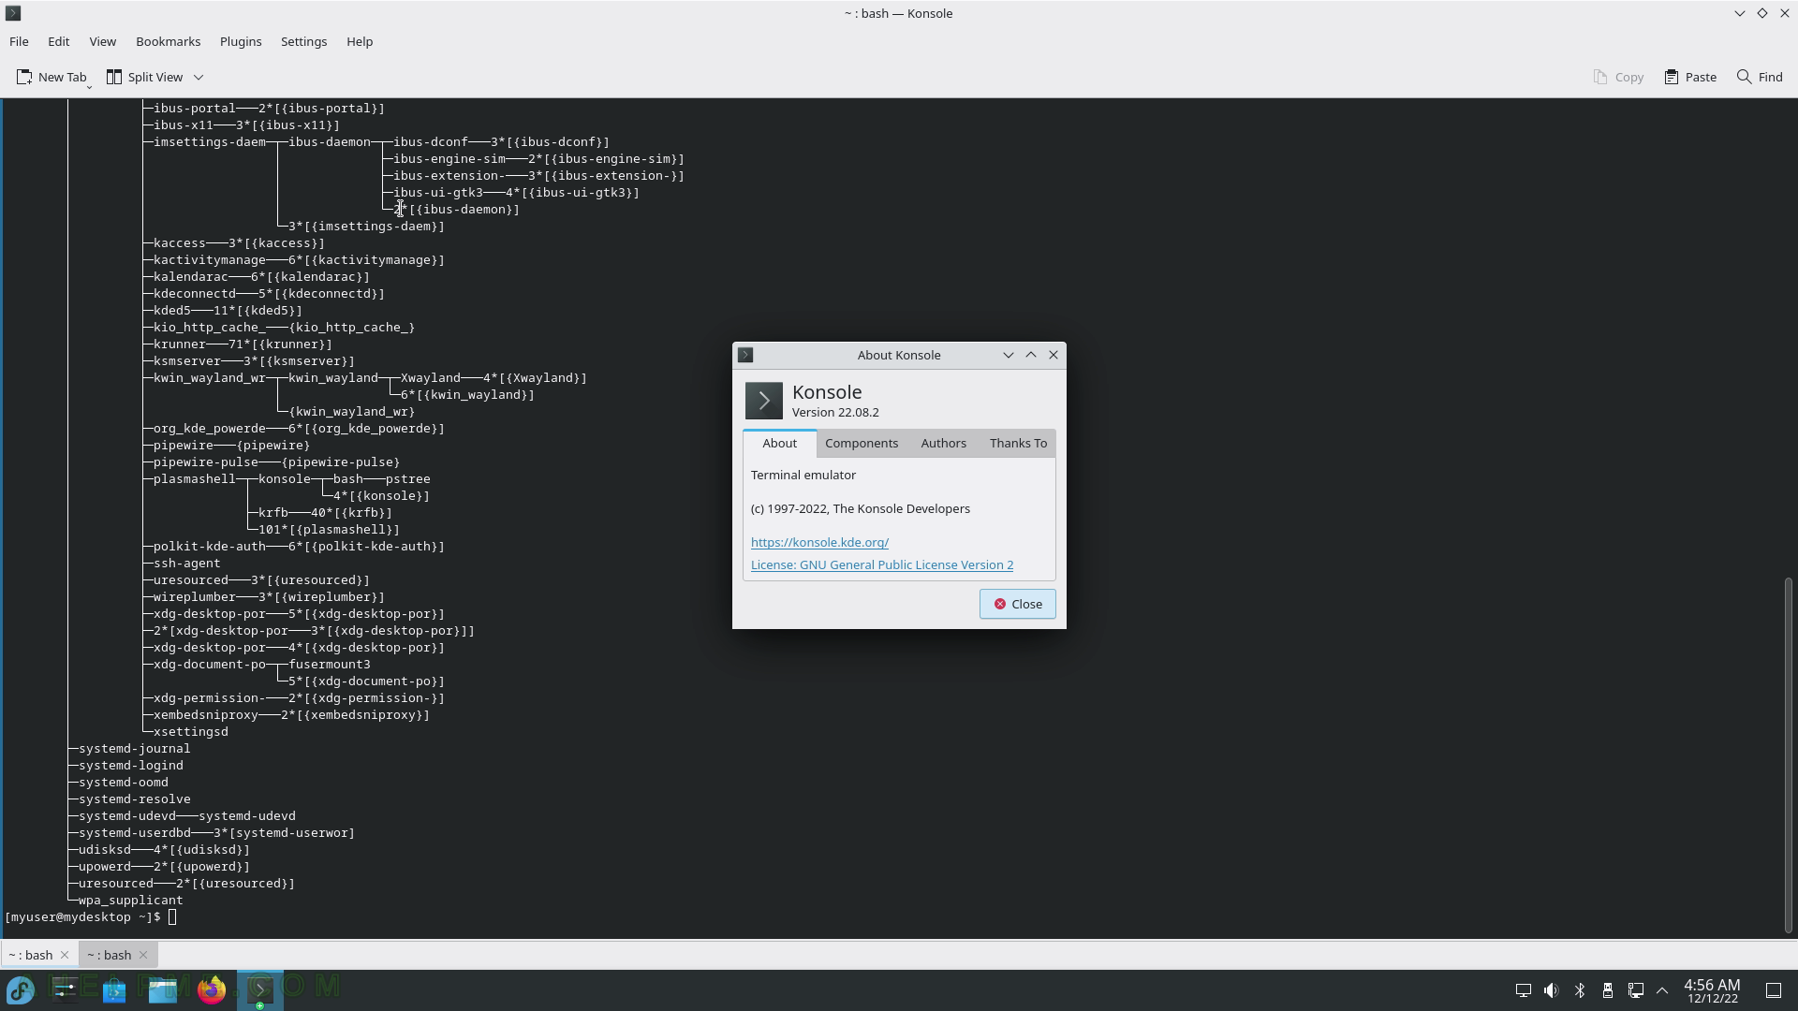Launch Firefox from the taskbar
Viewport: 1798px width, 1011px height.
coord(212,989)
